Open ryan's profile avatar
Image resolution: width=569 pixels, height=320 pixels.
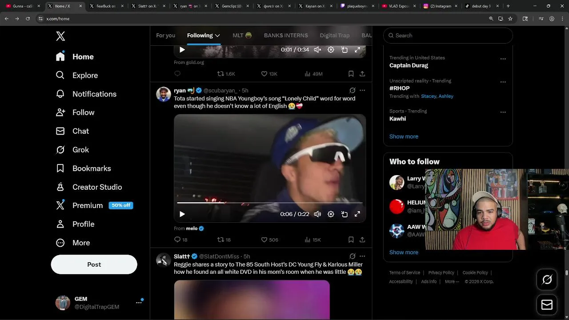tap(164, 94)
